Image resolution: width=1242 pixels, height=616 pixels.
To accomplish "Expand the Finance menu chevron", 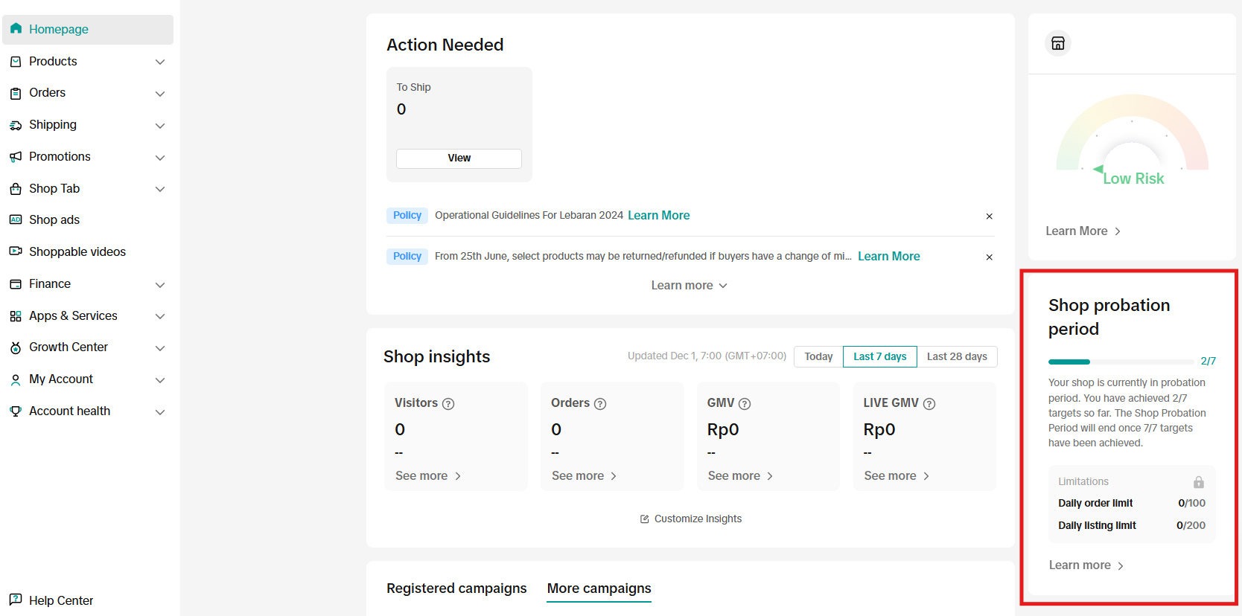I will point(159,284).
